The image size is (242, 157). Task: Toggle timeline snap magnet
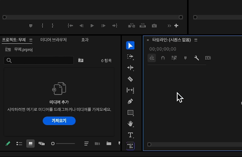(x=163, y=58)
